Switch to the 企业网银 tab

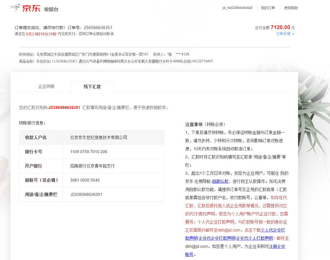pos(46,87)
